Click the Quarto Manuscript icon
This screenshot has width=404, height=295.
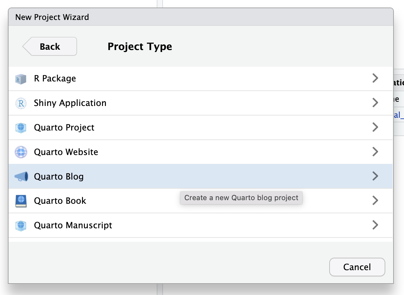pyautogui.click(x=21, y=226)
